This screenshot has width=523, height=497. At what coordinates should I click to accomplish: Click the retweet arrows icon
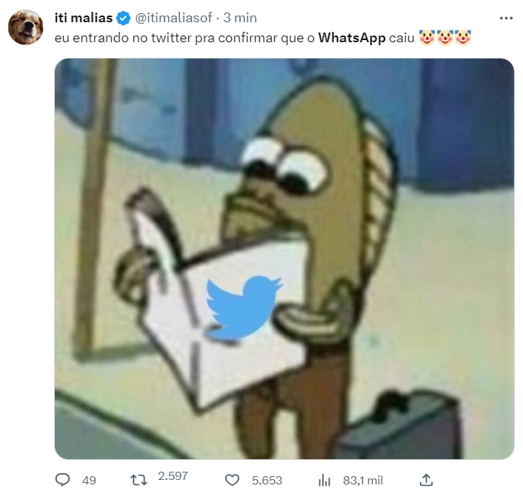[137, 480]
